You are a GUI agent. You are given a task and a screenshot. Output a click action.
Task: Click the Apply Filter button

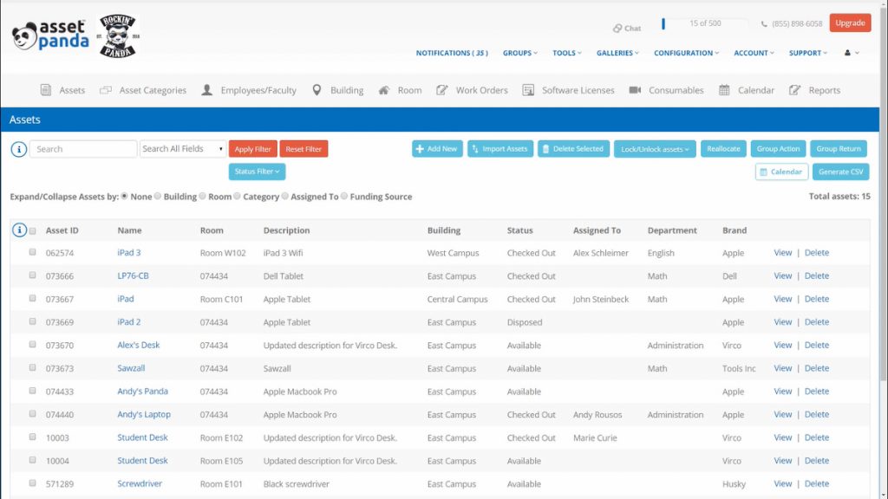[252, 148]
